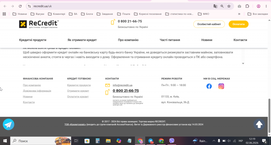Open the Корисні посилання bookmarks folder
This screenshot has height=145, width=271.
tap(148, 14)
